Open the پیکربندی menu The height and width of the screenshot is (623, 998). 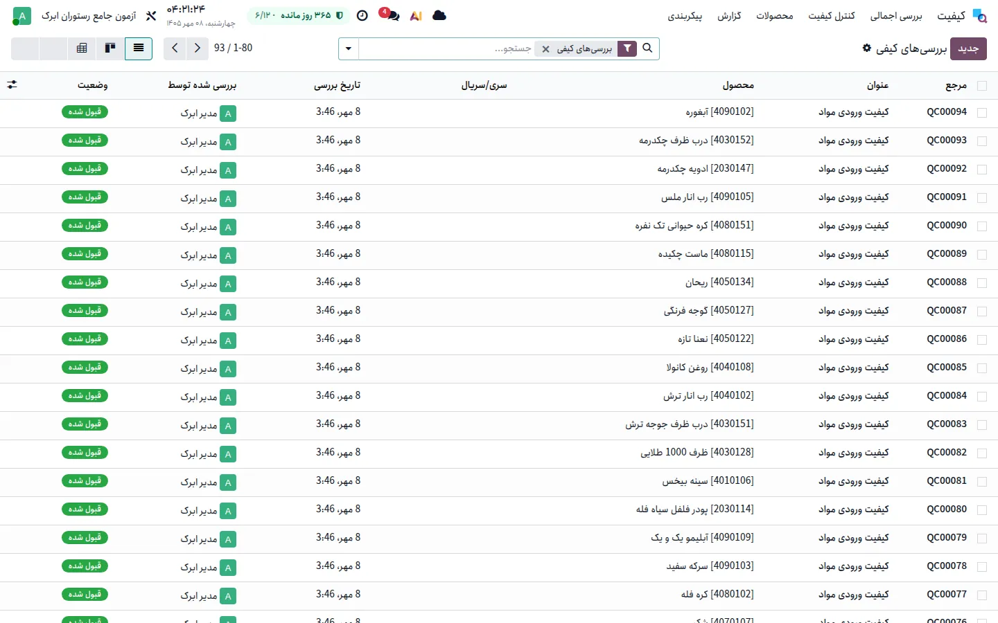click(685, 15)
